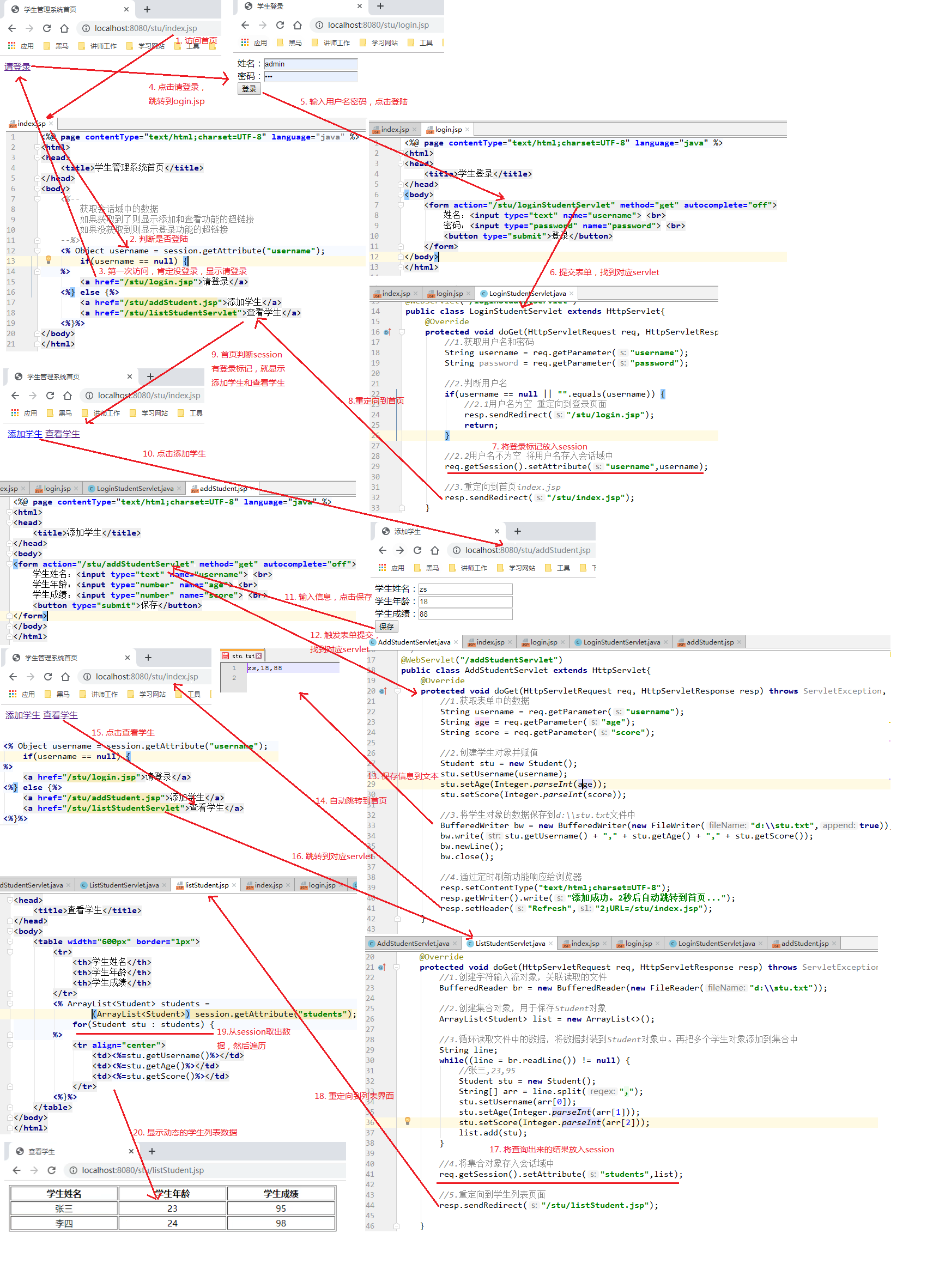Focus the 学生成绩 field containing 88
Viewport: 933px width, 1264px height.
click(x=465, y=614)
